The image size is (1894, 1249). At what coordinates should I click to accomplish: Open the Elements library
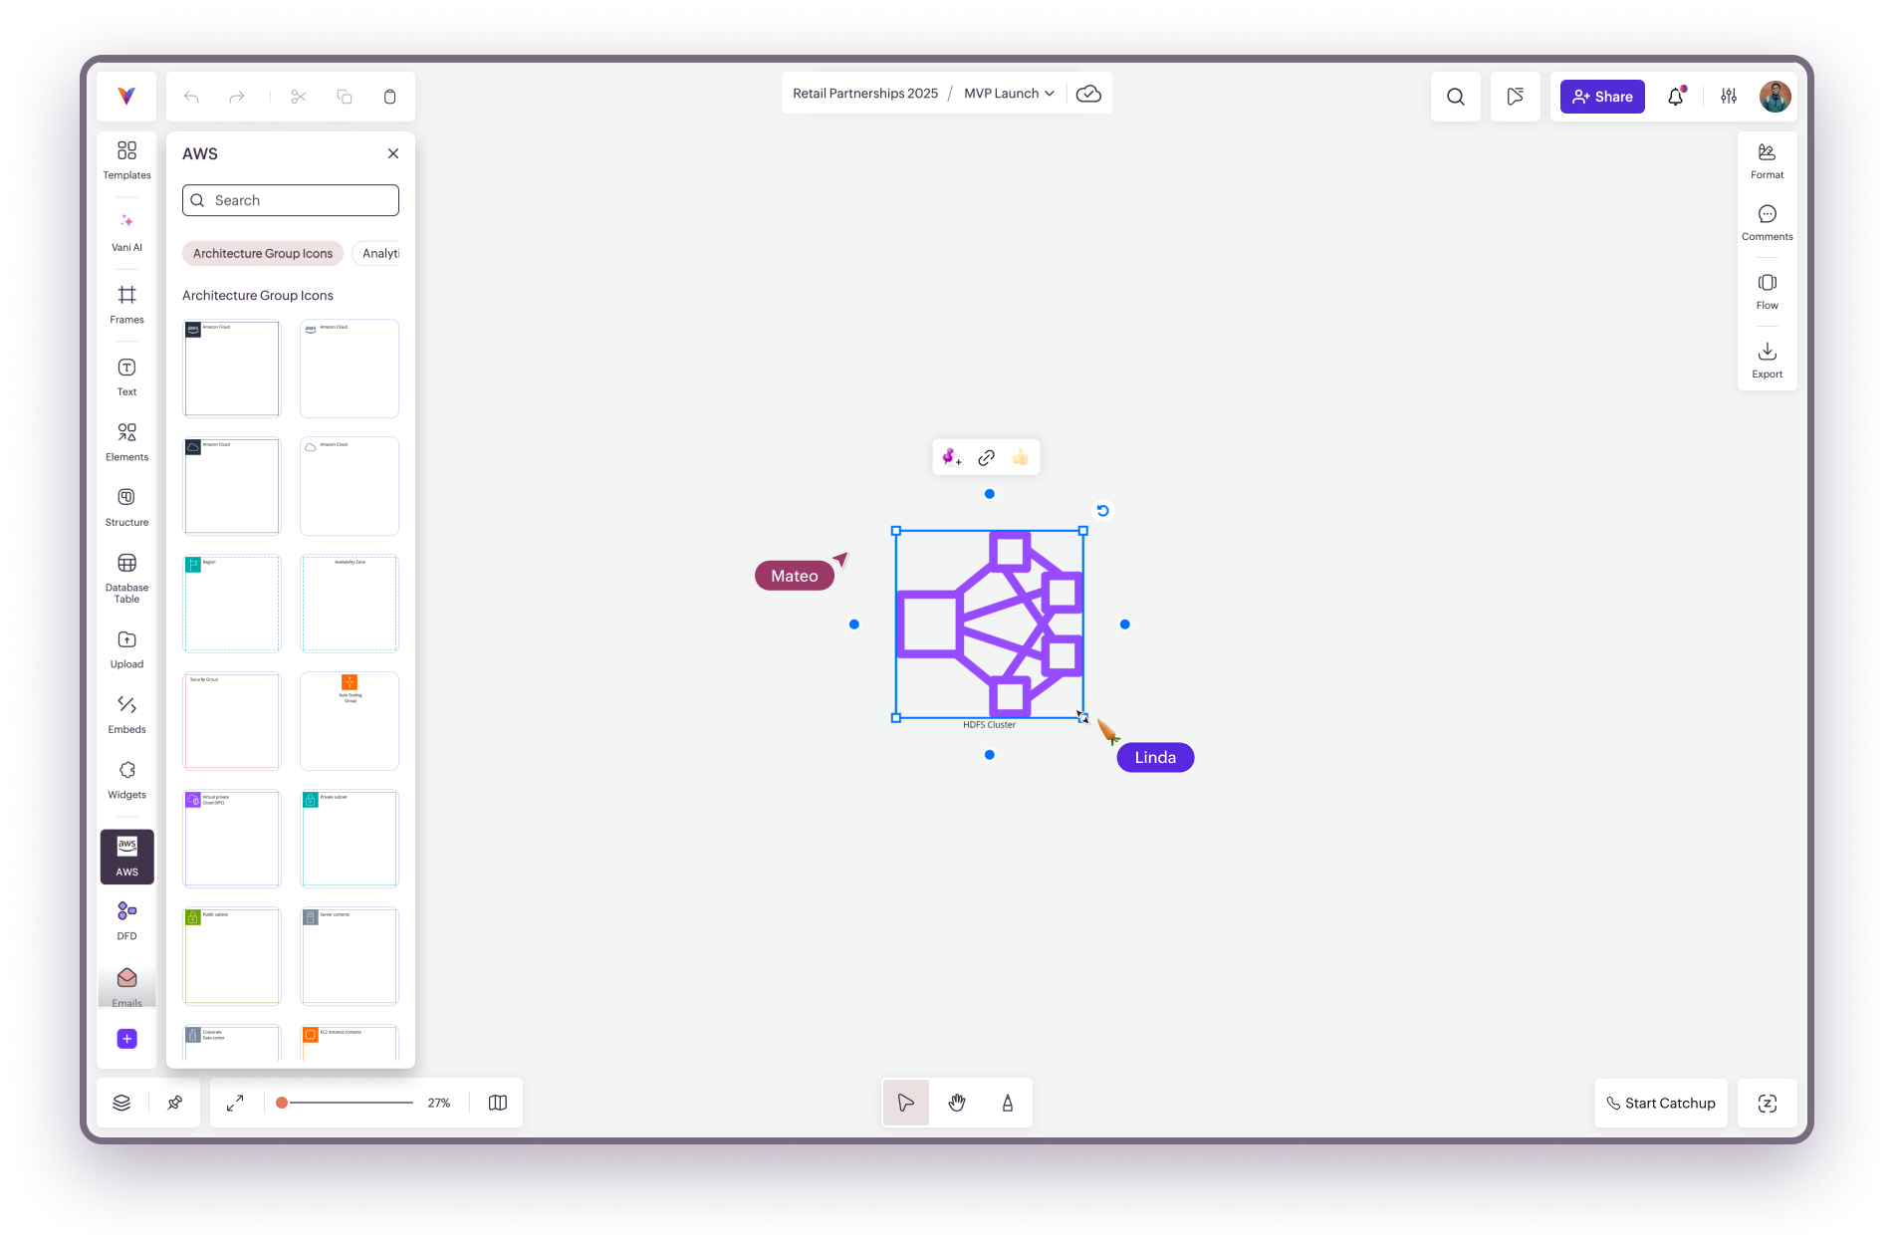coord(127,442)
